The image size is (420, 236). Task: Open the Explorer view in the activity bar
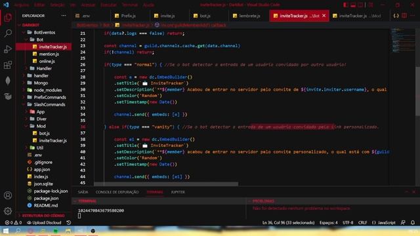[x=8, y=18]
